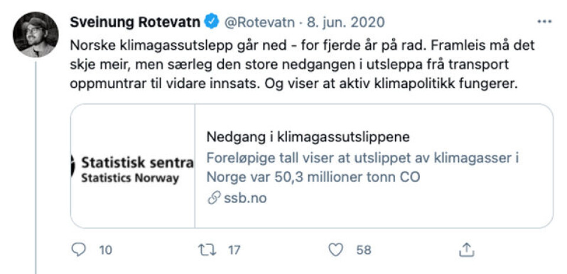
Task: Click the Statistisk sentralbyrå logo thumbnail
Action: point(133,166)
